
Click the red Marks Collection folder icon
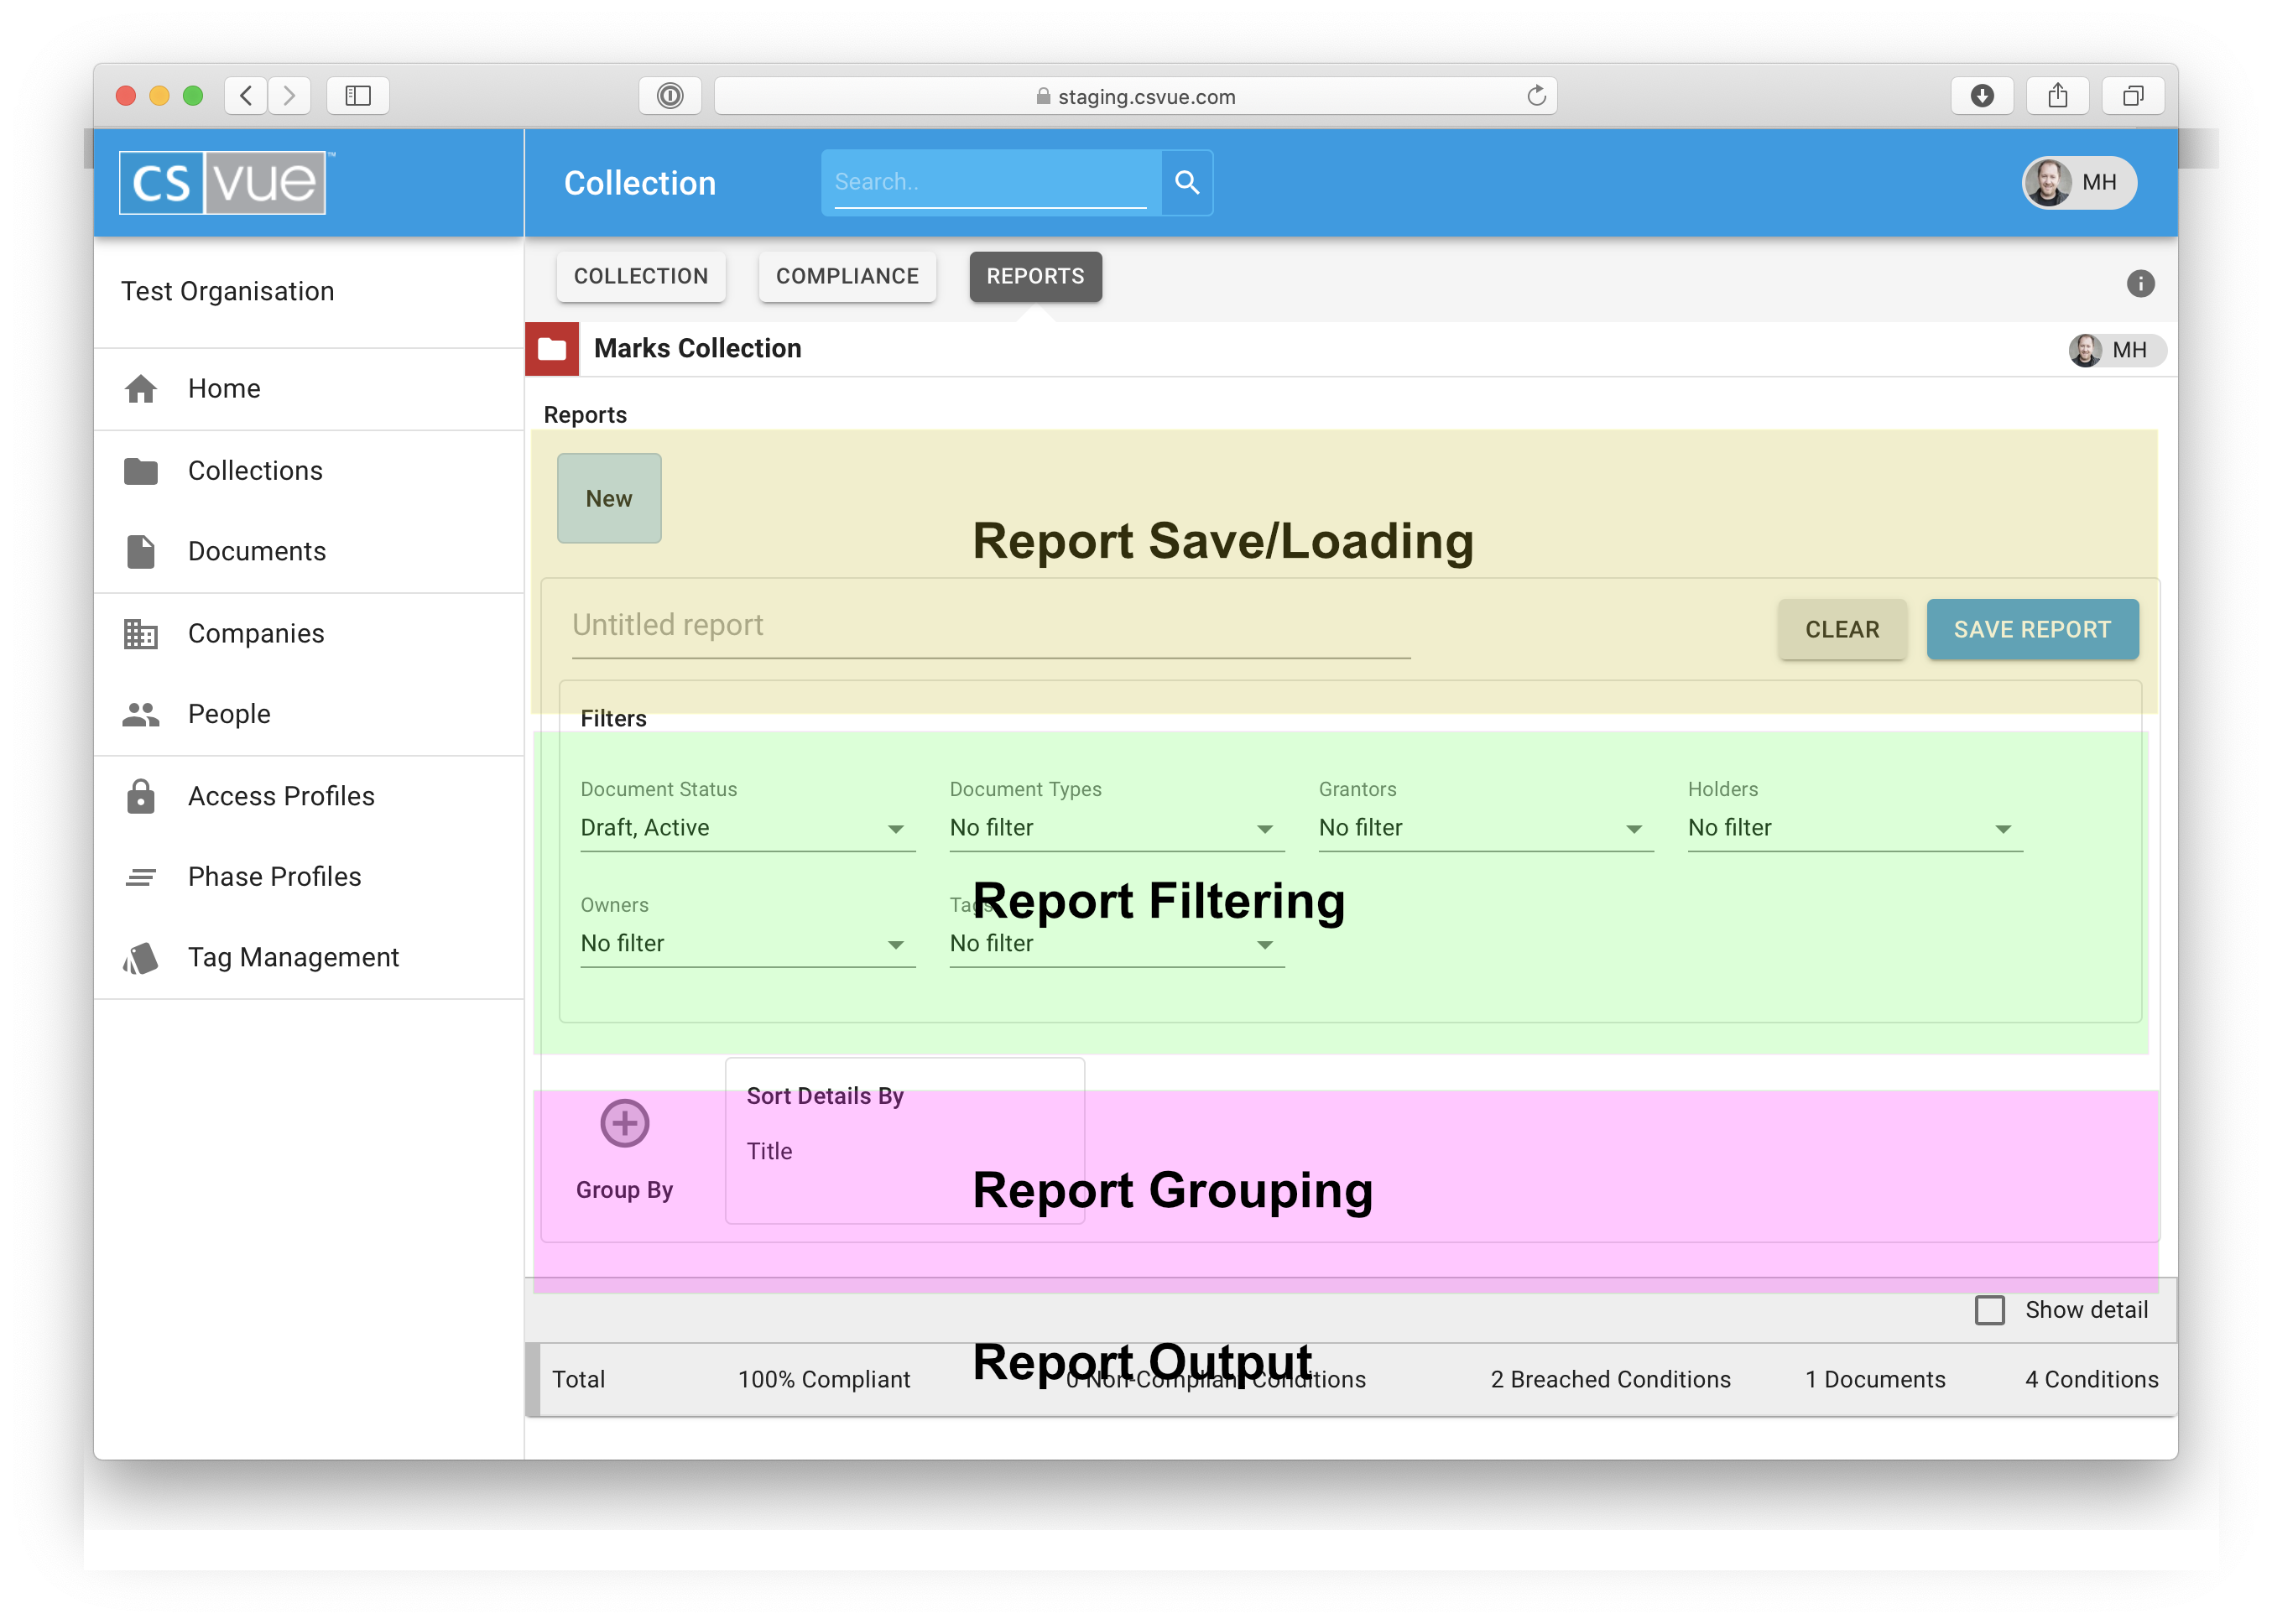tap(552, 349)
